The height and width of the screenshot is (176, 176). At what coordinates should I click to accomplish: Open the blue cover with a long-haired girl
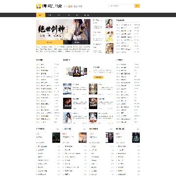click(x=67, y=118)
